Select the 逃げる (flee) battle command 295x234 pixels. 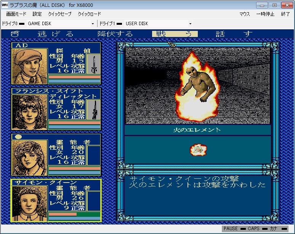point(56,34)
